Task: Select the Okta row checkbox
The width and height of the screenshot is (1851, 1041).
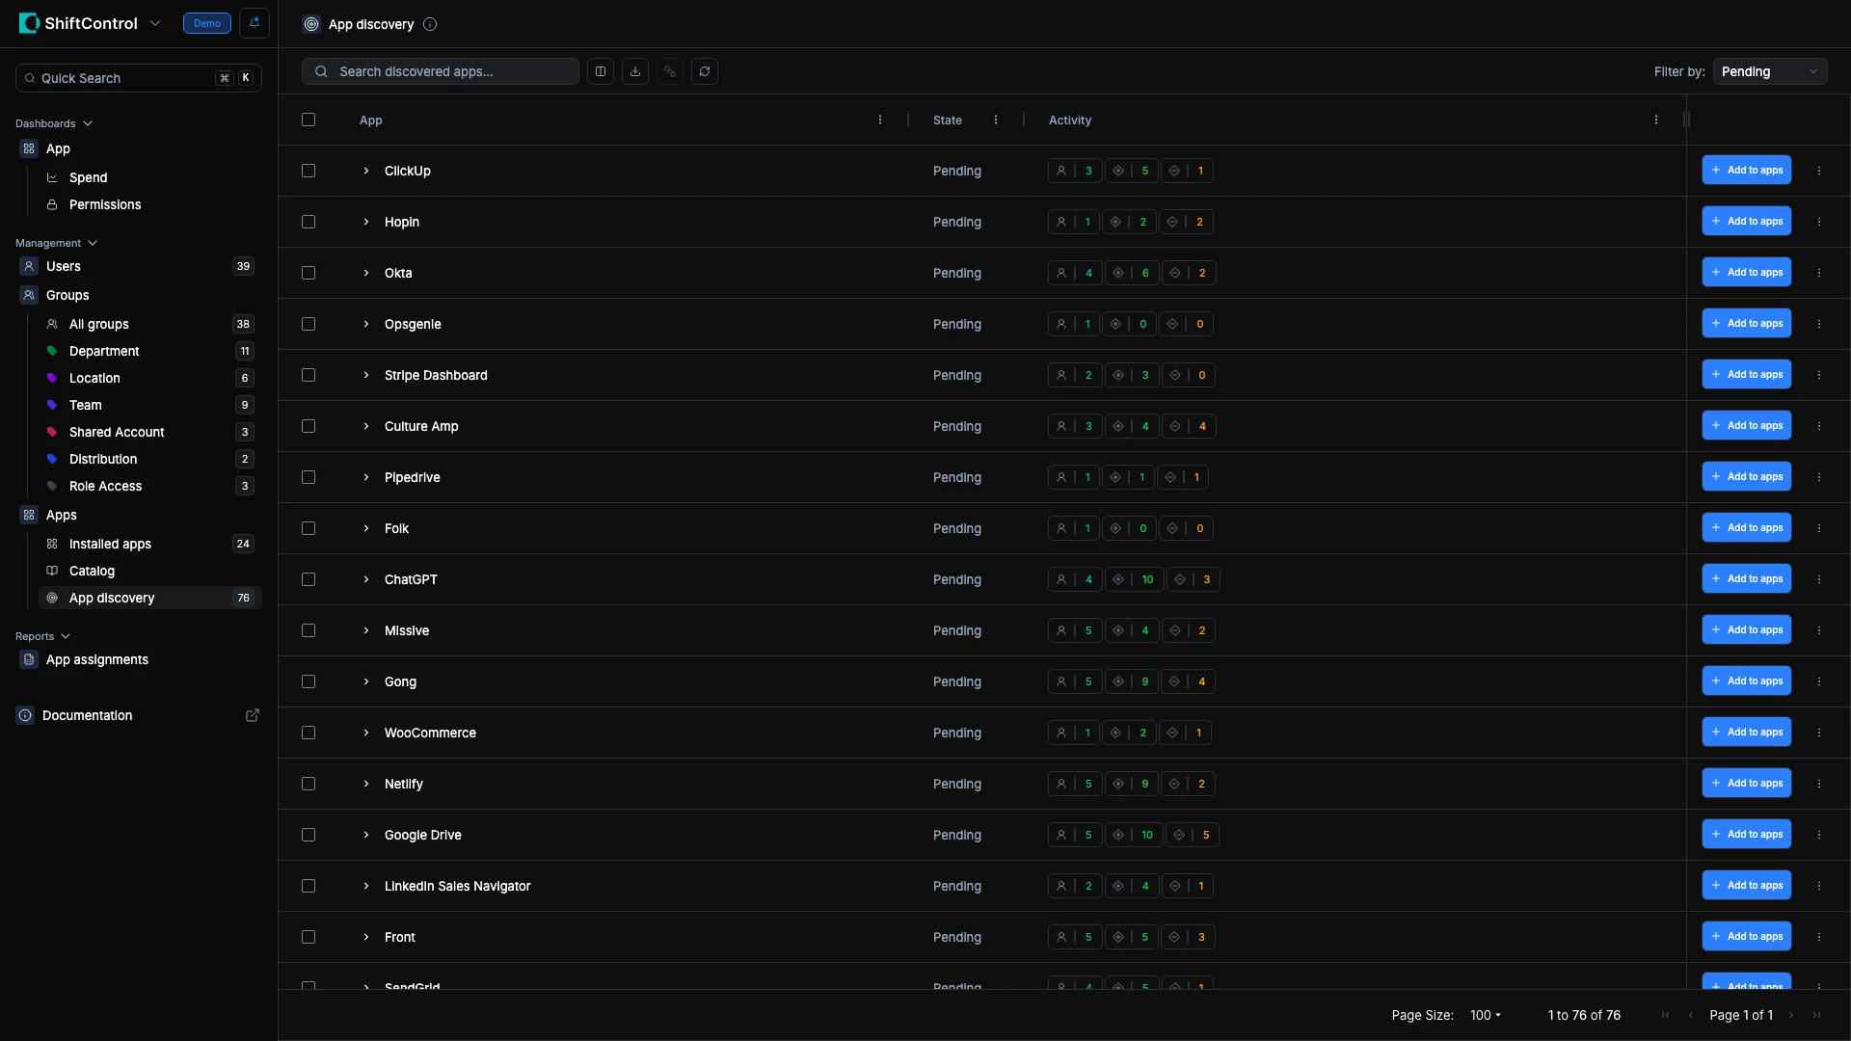Action: pyautogui.click(x=308, y=273)
